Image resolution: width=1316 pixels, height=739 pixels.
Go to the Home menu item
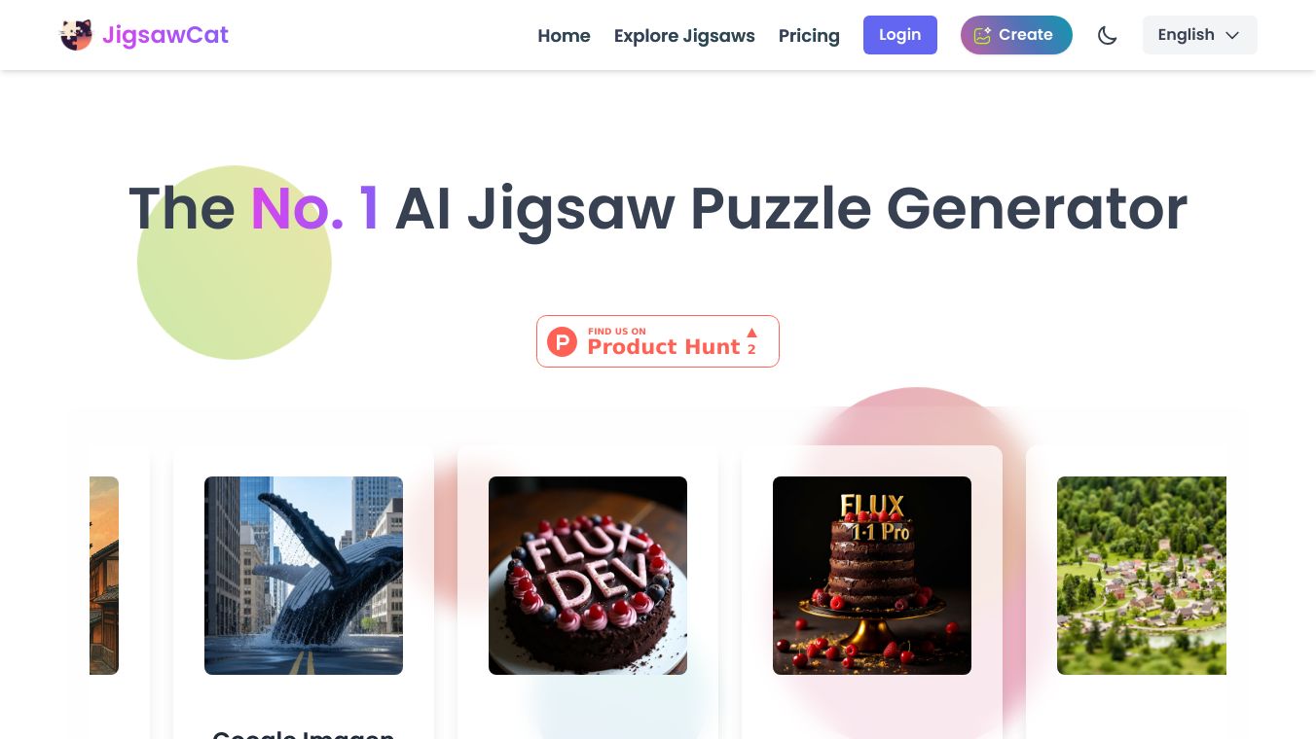coord(564,35)
